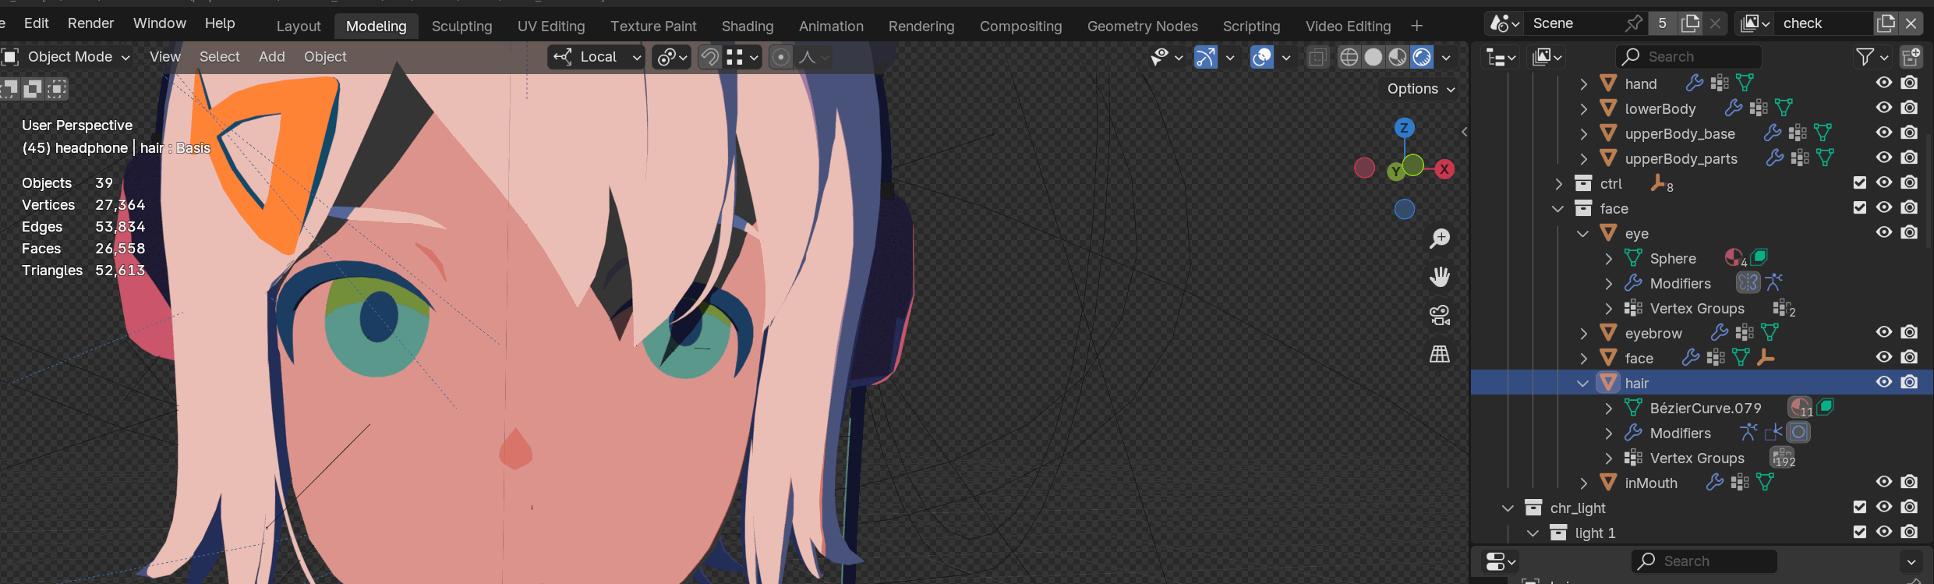Toggle viewport overlays icon
Image resolution: width=1934 pixels, height=584 pixels.
1261,57
